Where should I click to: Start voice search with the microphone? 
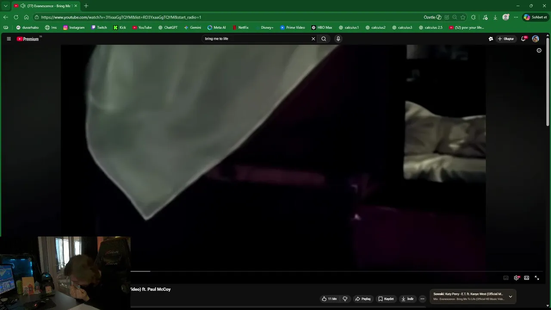coord(338,39)
